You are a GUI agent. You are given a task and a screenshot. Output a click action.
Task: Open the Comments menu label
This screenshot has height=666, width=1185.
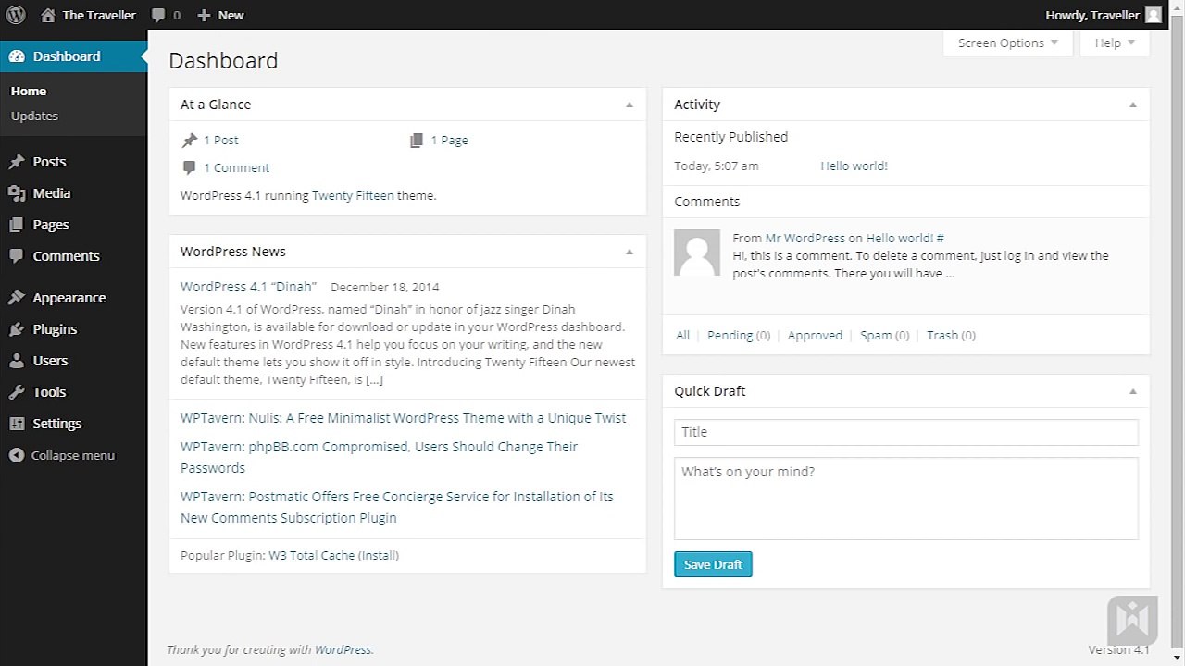(x=66, y=256)
